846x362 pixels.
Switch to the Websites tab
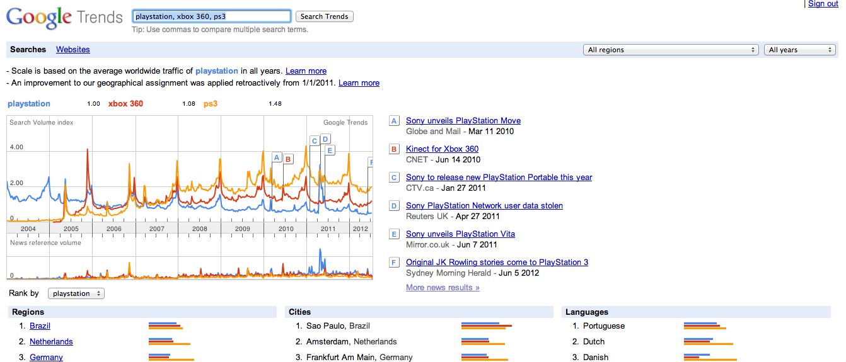[x=73, y=50]
